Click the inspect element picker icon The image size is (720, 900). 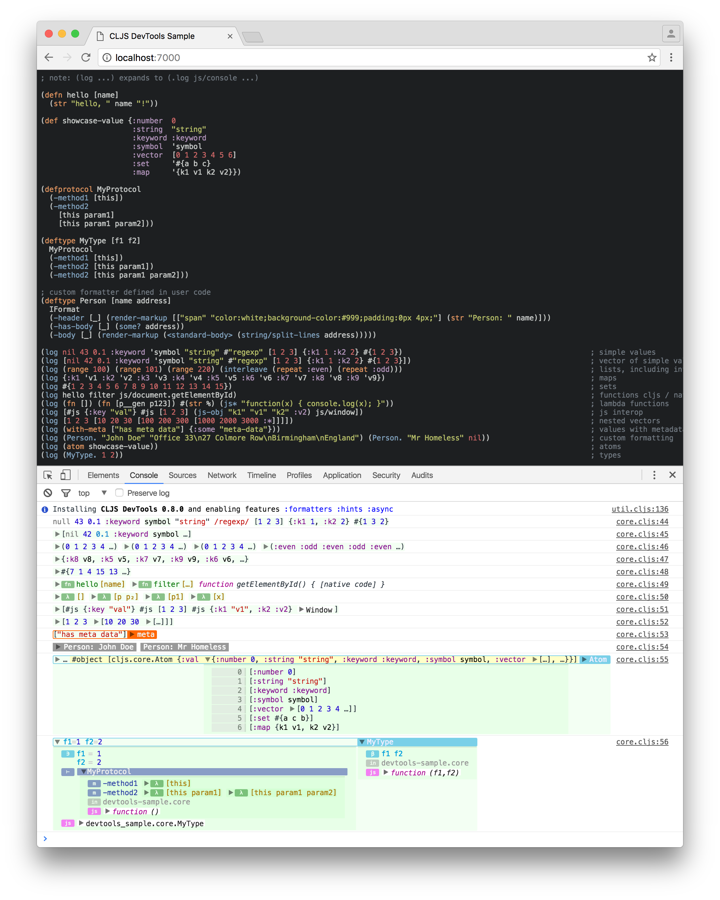(x=47, y=475)
